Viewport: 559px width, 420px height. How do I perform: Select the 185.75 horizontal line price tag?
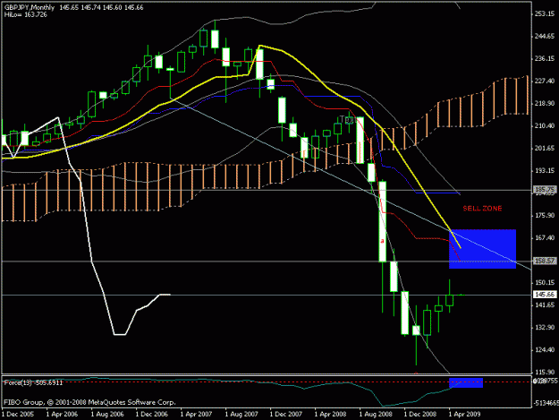(x=545, y=190)
